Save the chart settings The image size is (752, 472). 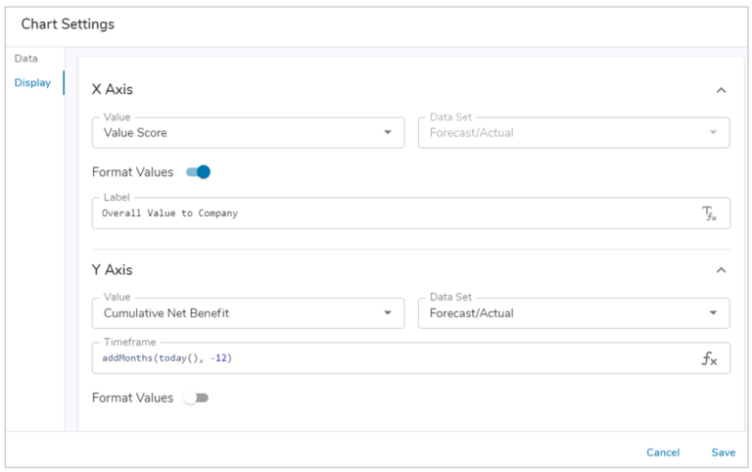(x=724, y=452)
